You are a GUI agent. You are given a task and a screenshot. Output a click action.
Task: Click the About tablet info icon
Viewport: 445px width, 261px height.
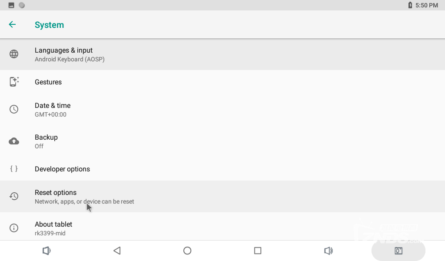pyautogui.click(x=14, y=228)
